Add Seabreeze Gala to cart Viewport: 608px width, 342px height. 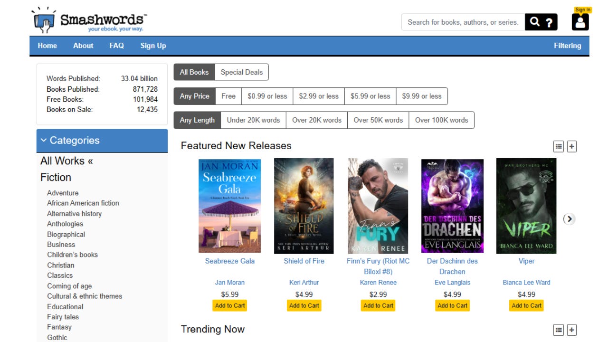pyautogui.click(x=229, y=305)
